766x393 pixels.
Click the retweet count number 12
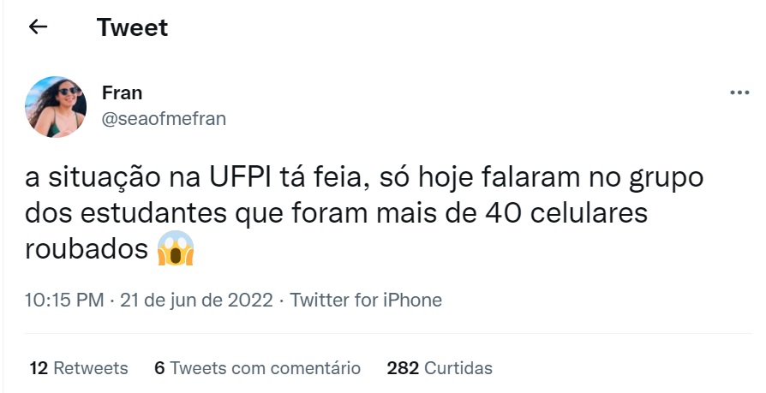click(38, 368)
